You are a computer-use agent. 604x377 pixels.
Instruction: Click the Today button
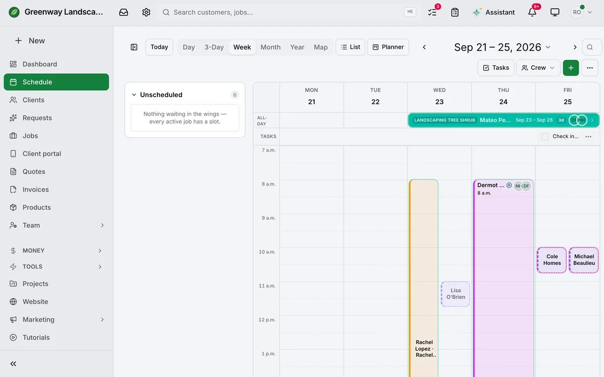pyautogui.click(x=159, y=47)
